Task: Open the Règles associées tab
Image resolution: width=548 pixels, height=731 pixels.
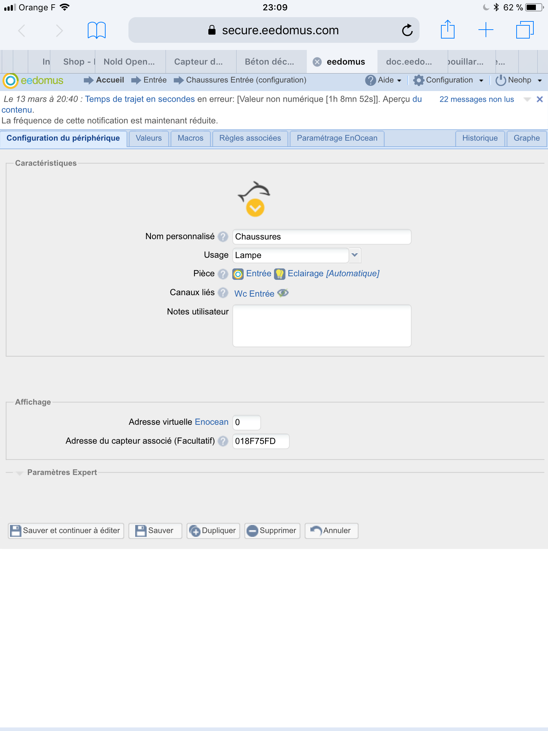Action: pyautogui.click(x=250, y=138)
